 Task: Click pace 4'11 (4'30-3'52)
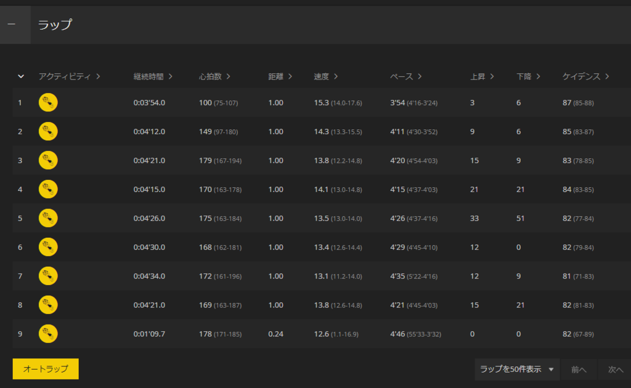tap(413, 132)
